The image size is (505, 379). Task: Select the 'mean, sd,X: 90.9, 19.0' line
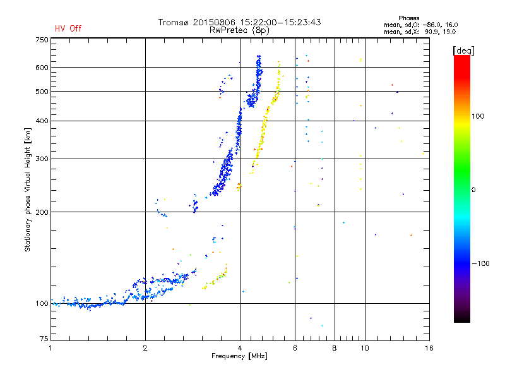tap(420, 32)
